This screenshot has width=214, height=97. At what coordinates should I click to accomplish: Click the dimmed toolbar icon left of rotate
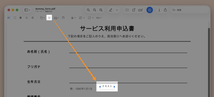[127, 10]
